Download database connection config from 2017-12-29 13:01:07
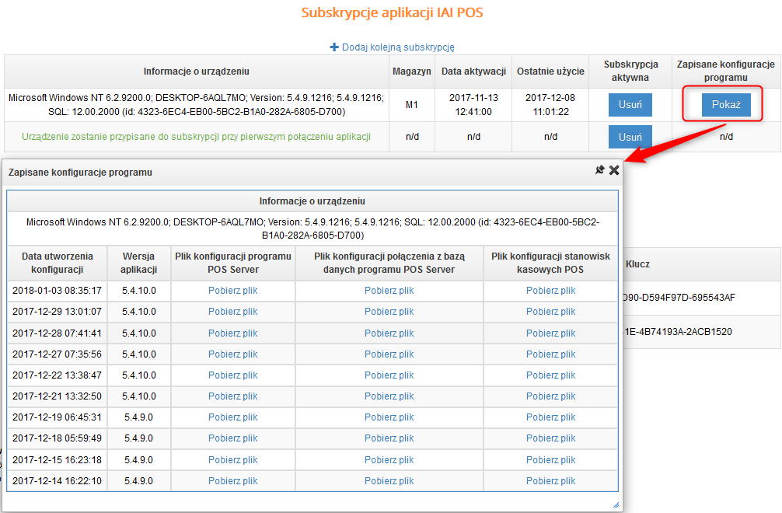Viewport: 782px width, 513px height. (389, 312)
